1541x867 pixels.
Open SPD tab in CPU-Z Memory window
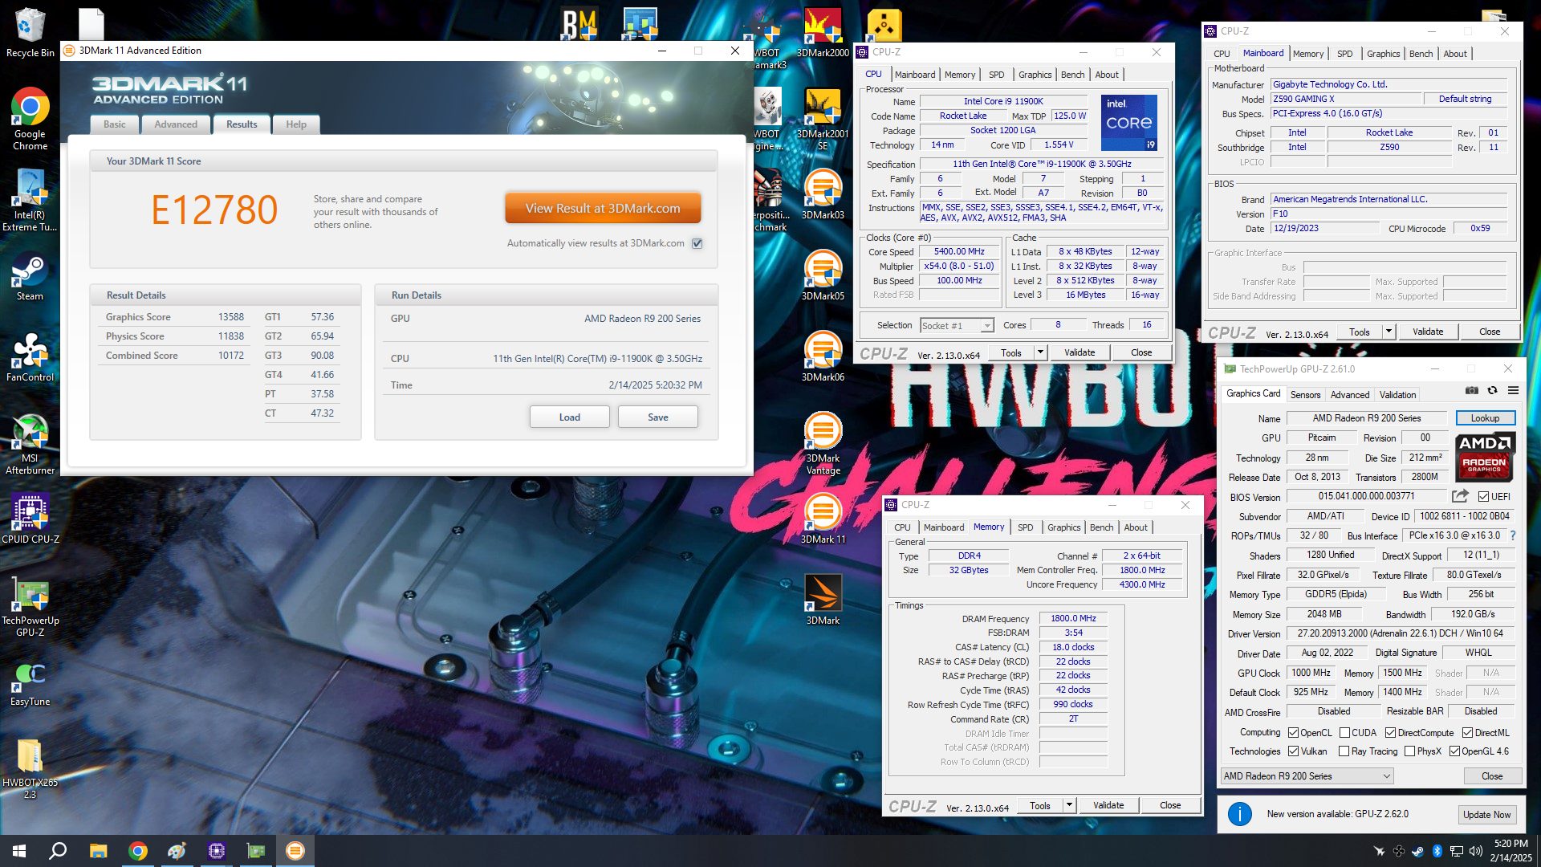(x=1026, y=527)
